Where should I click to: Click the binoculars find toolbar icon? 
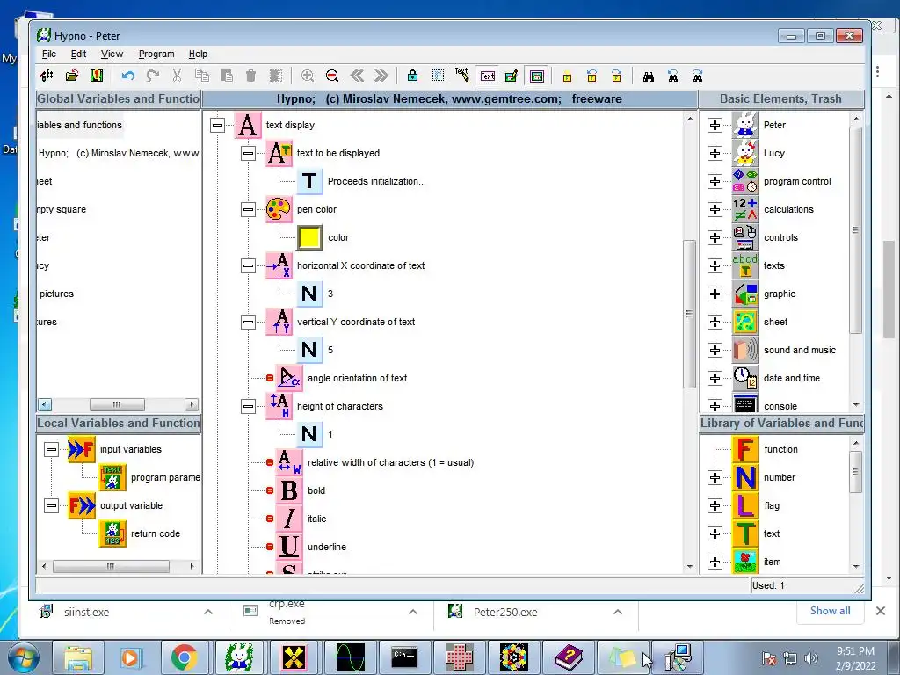[x=648, y=76]
